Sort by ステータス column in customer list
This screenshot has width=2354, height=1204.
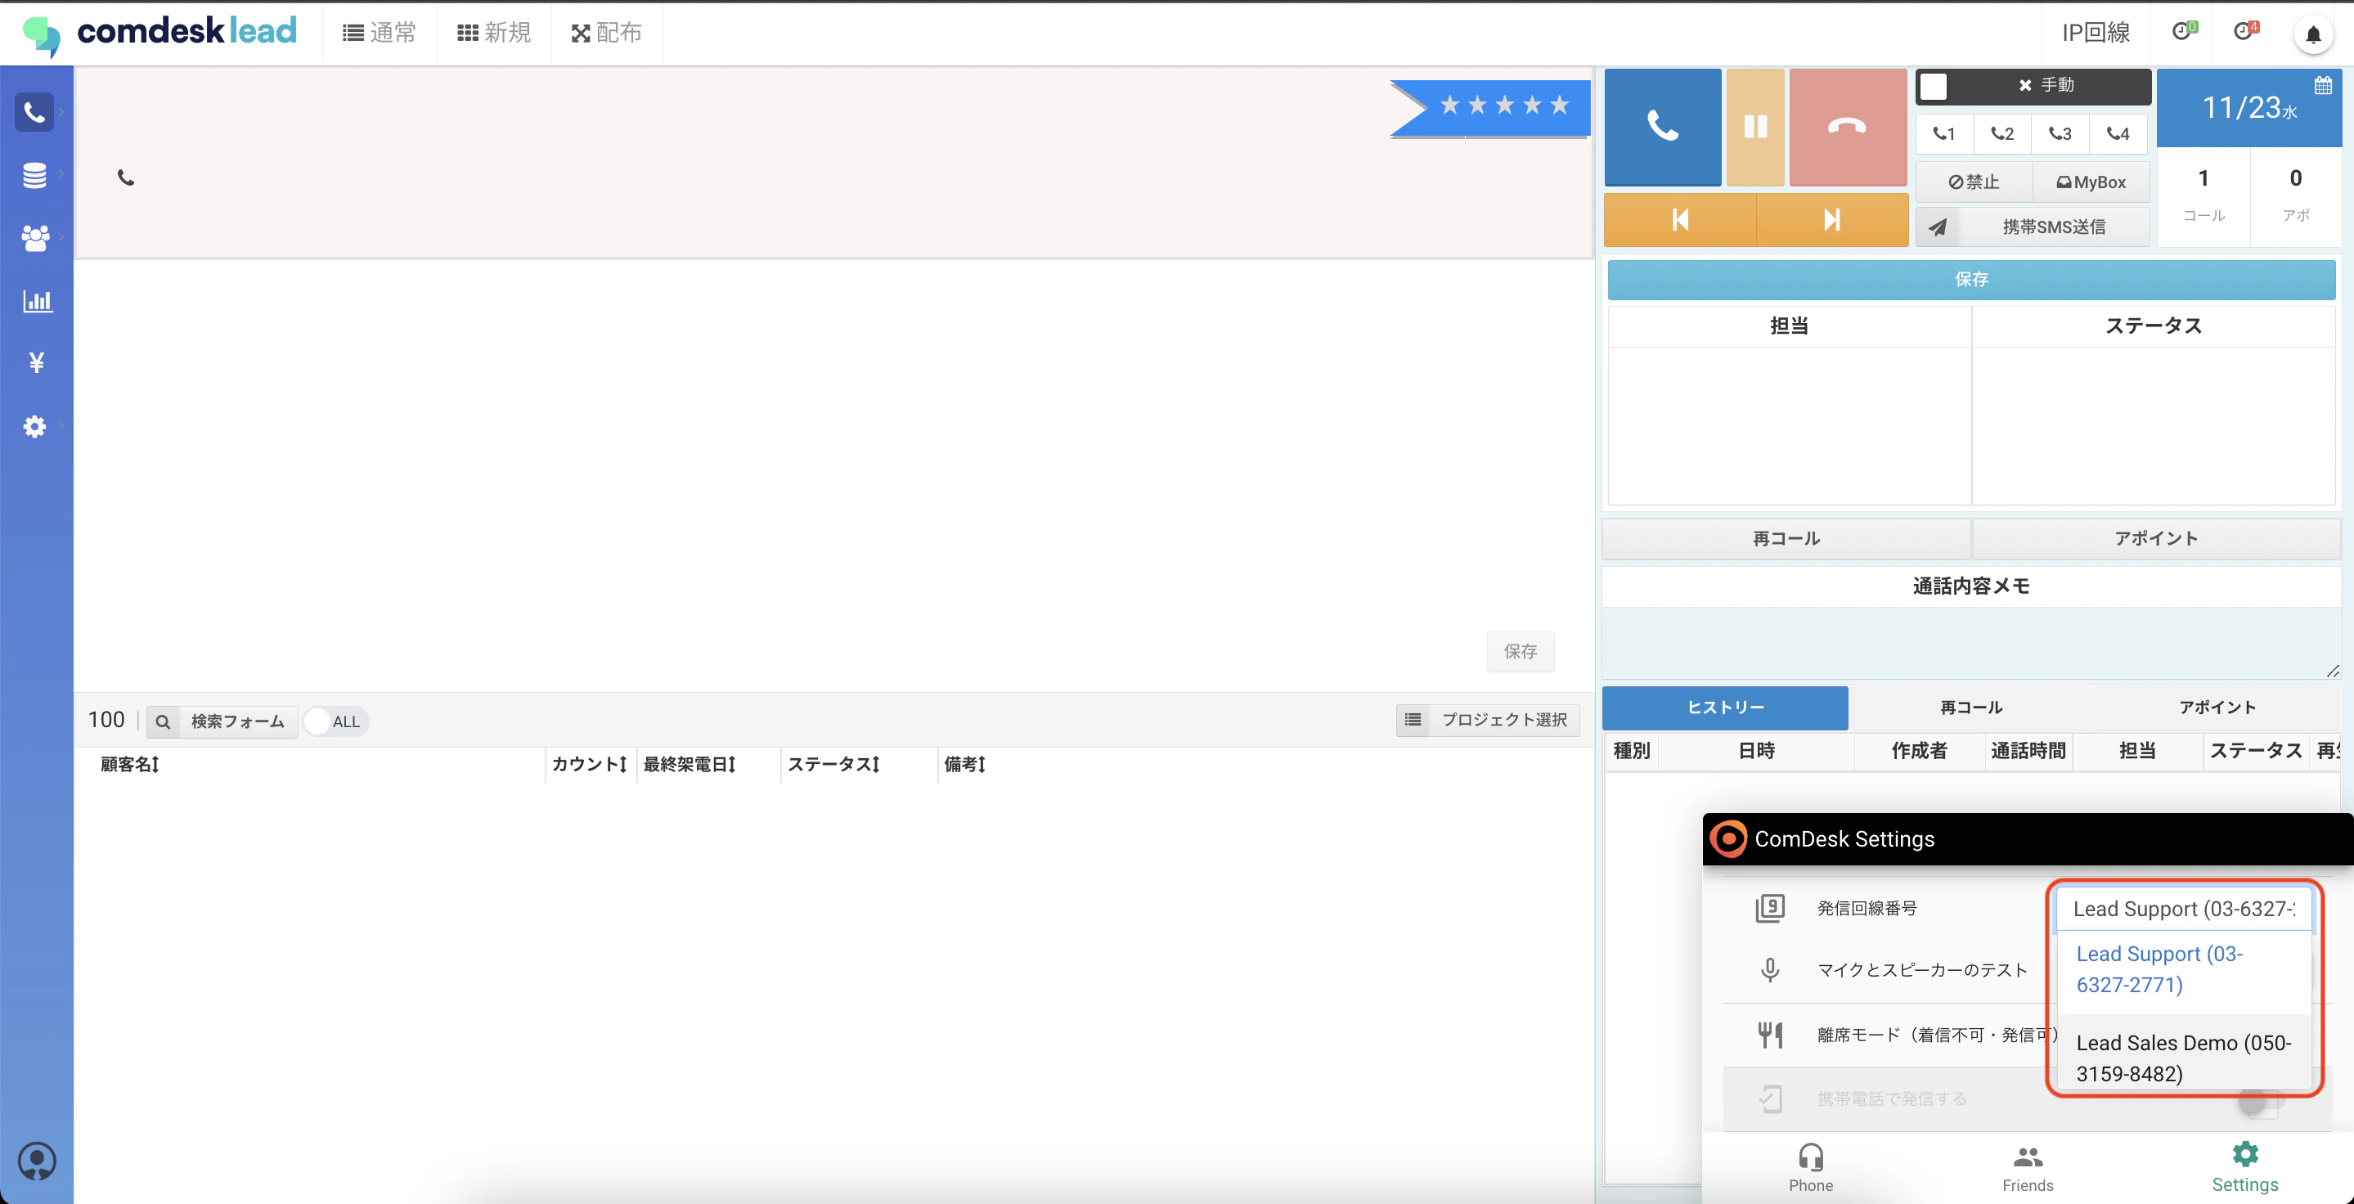click(833, 764)
